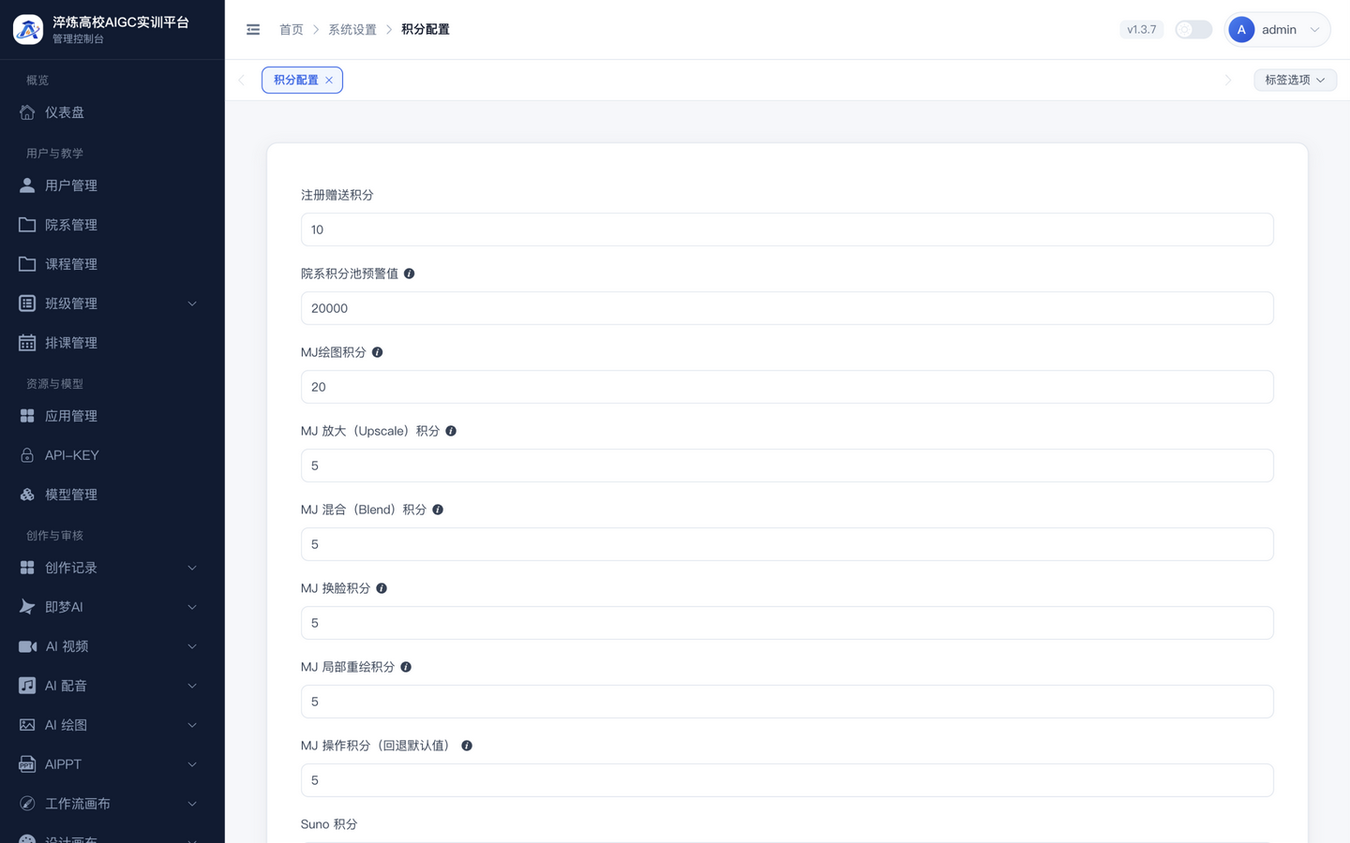The height and width of the screenshot is (843, 1350).
Task: Open the 用户管理 menu item
Action: pyautogui.click(x=112, y=185)
